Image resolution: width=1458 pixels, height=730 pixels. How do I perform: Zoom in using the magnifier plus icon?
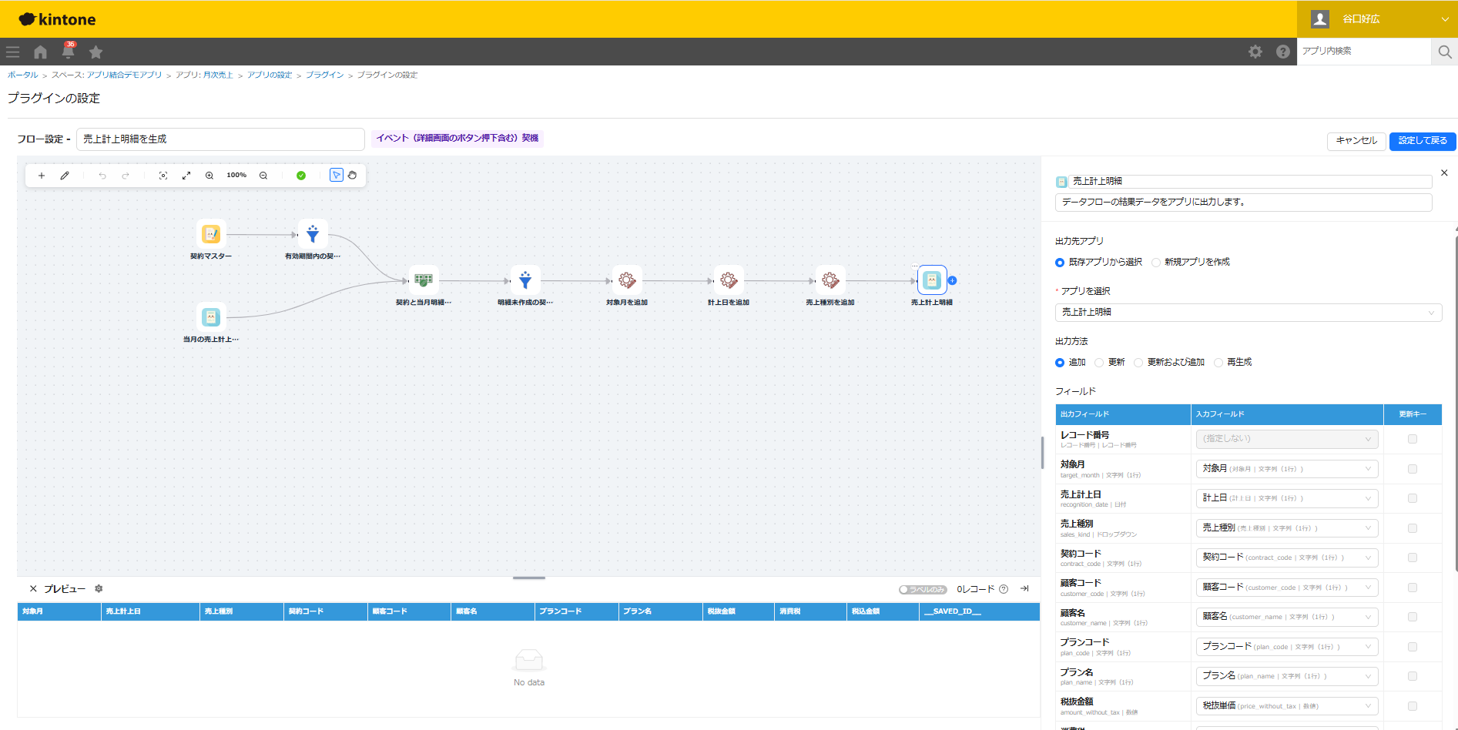coord(209,176)
